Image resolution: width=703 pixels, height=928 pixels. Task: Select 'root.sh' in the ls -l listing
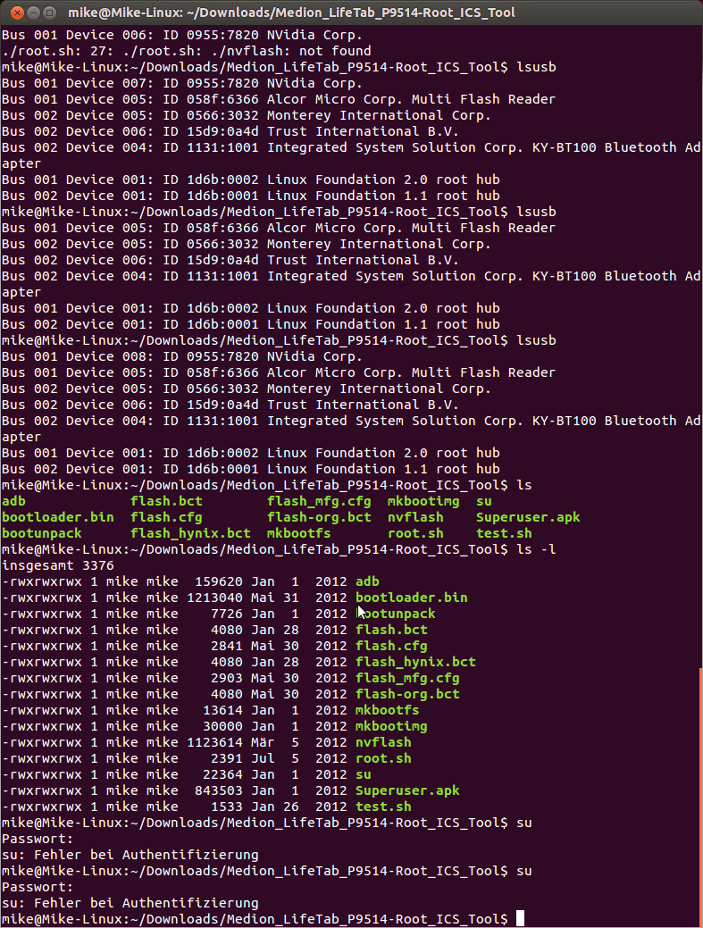(383, 758)
